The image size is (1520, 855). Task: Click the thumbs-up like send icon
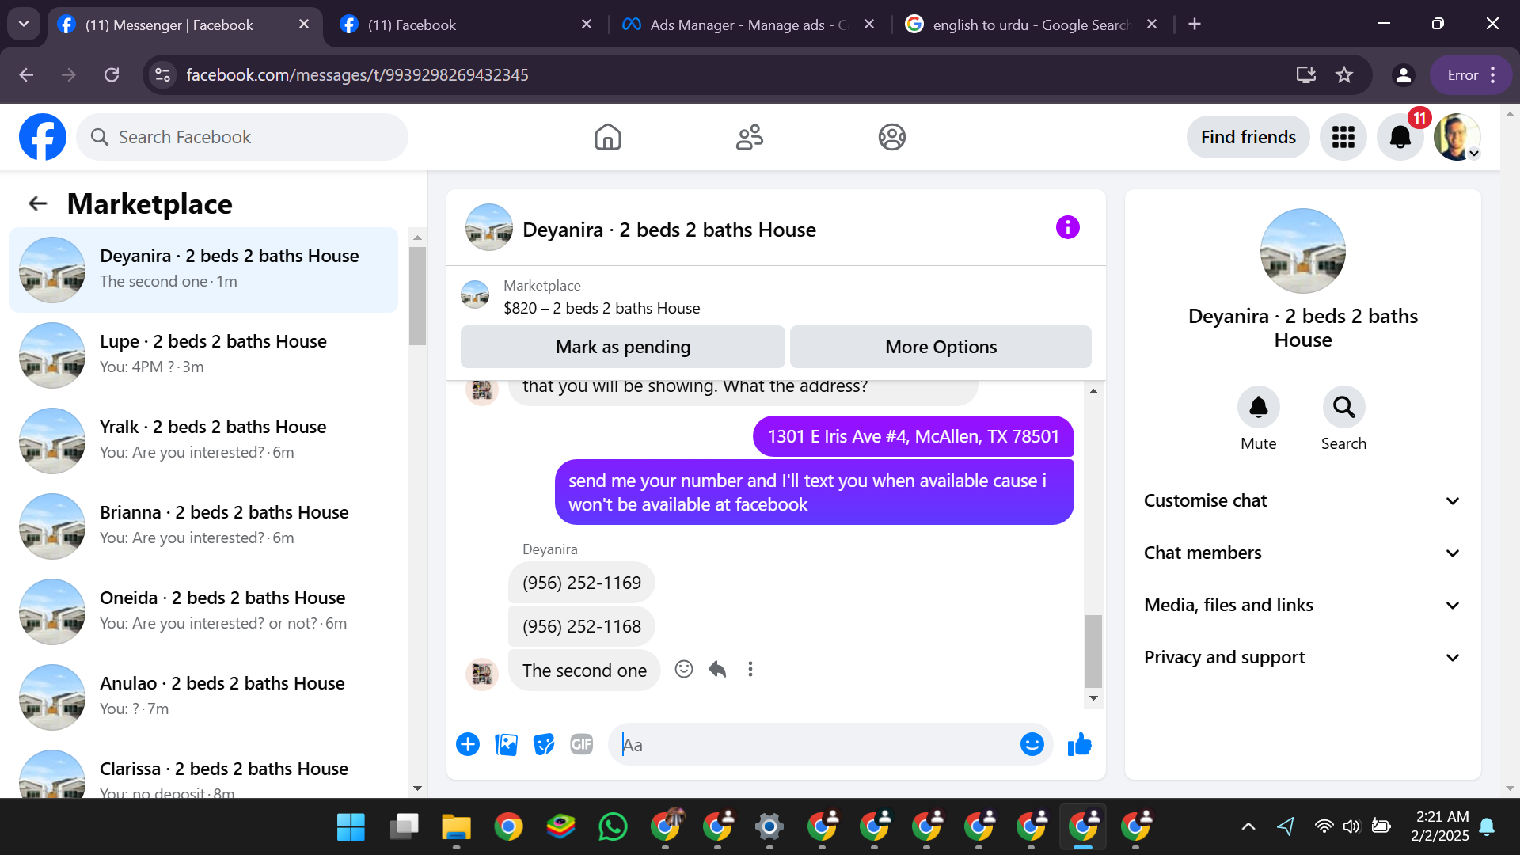pos(1079,745)
